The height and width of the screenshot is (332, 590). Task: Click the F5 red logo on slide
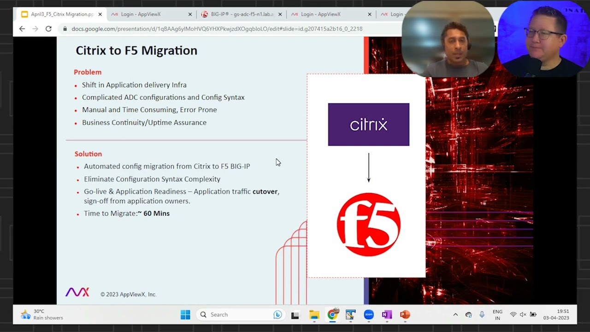coord(368,225)
